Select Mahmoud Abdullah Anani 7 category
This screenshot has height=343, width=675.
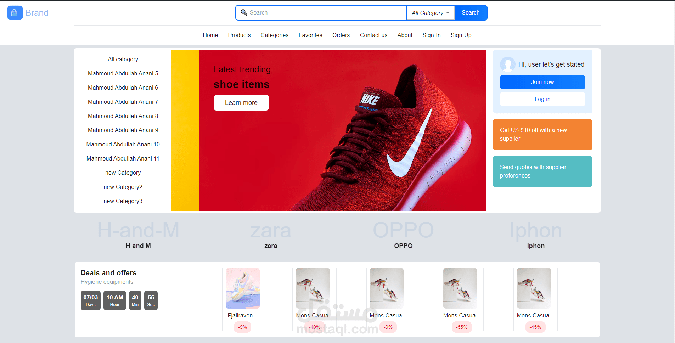coord(123,102)
